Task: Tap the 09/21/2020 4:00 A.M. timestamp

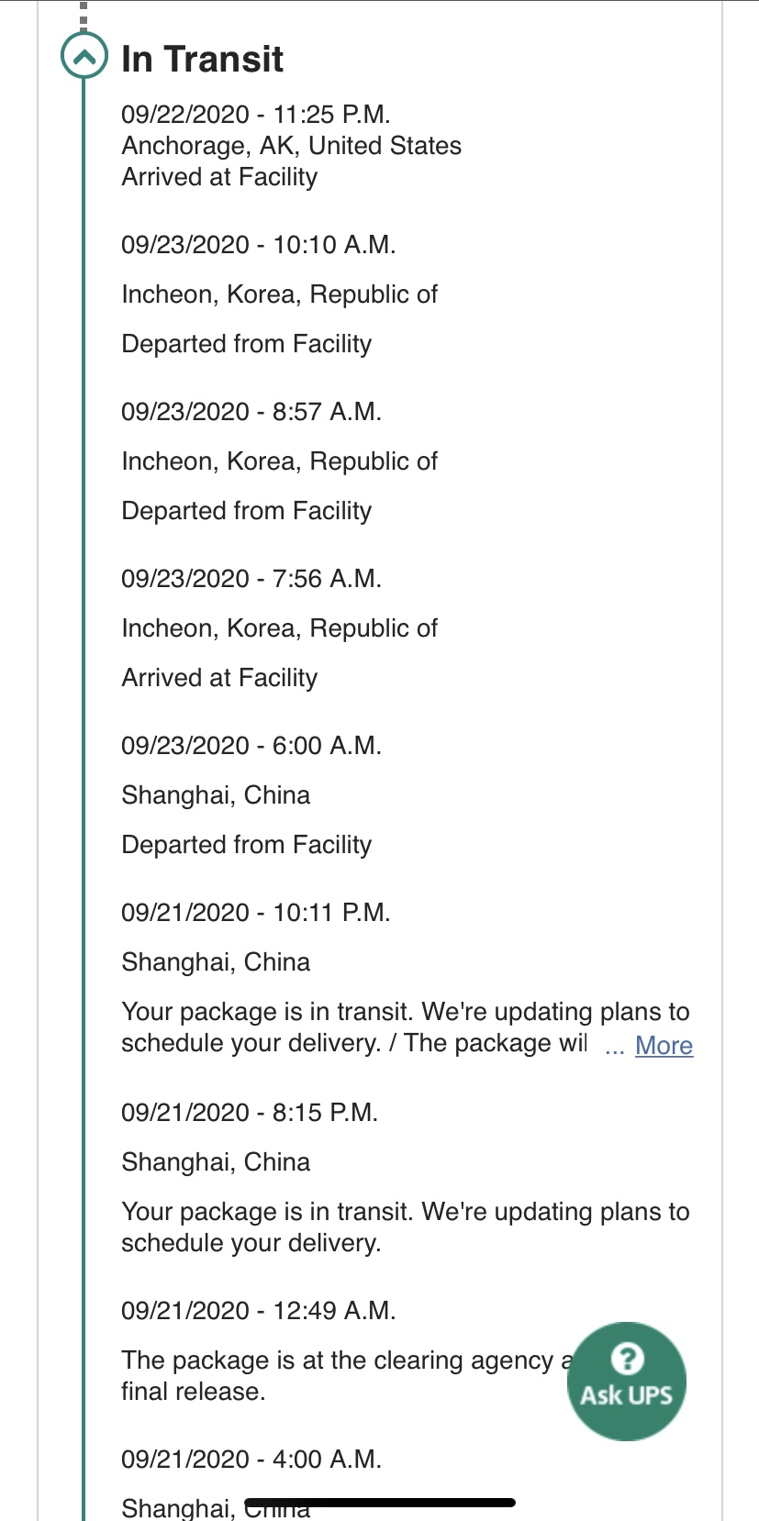Action: [x=251, y=1460]
